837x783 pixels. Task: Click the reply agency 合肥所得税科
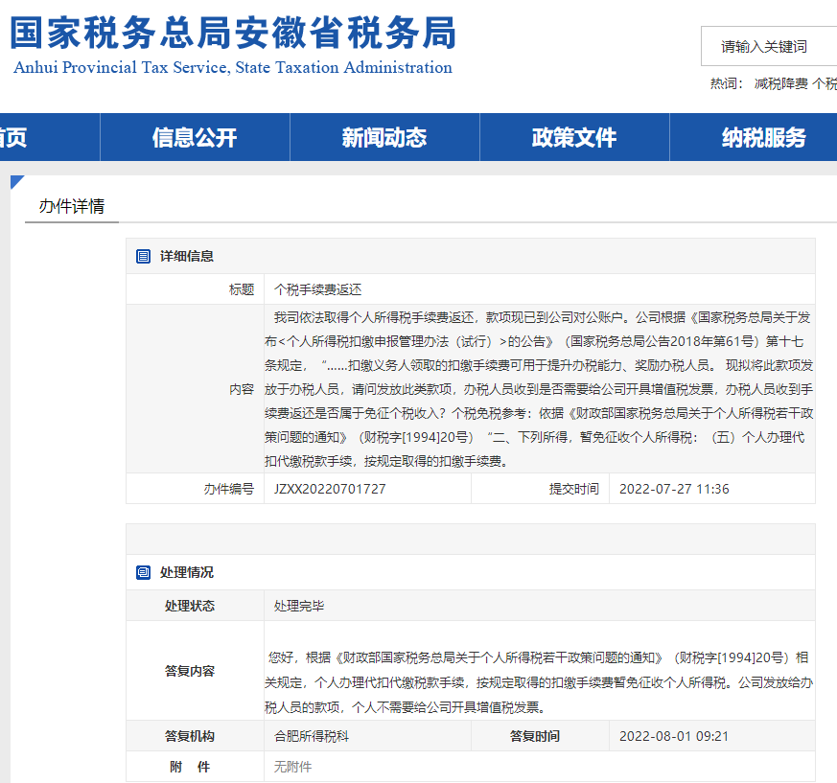pyautogui.click(x=312, y=736)
